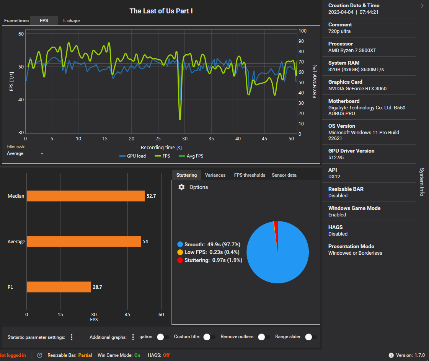Open the Sensor data tab

point(284,175)
